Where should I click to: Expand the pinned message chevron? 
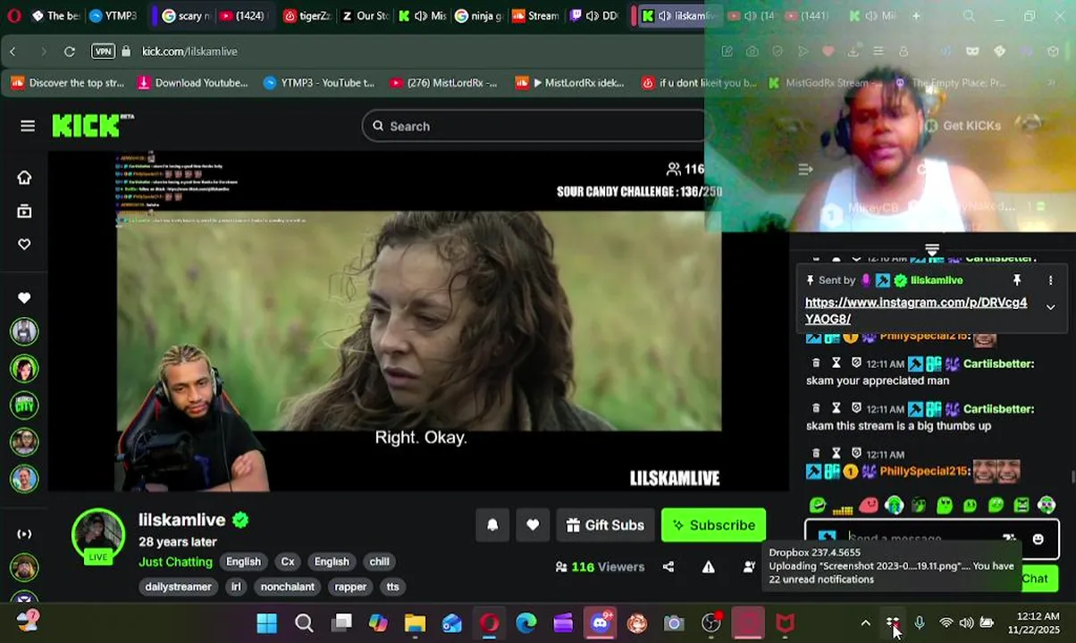tap(1051, 307)
